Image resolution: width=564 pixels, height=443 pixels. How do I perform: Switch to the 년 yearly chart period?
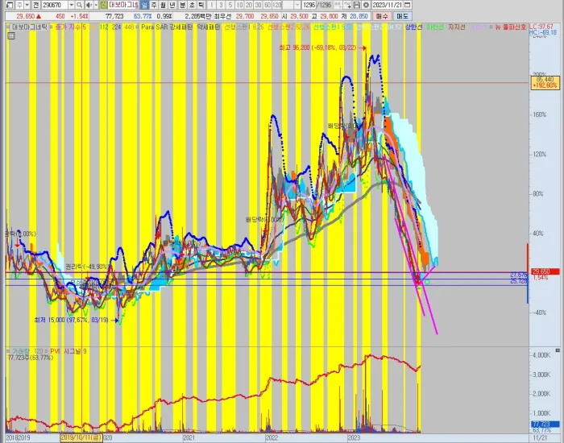tap(172, 5)
